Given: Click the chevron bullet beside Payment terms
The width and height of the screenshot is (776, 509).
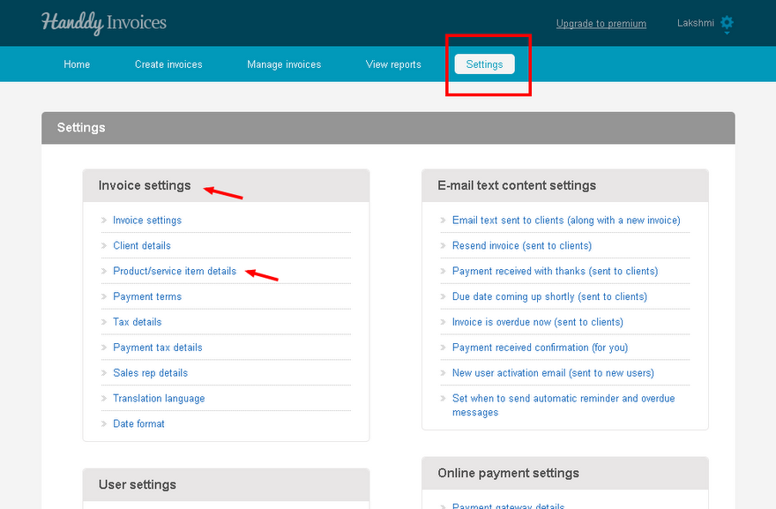Looking at the screenshot, I should (104, 296).
